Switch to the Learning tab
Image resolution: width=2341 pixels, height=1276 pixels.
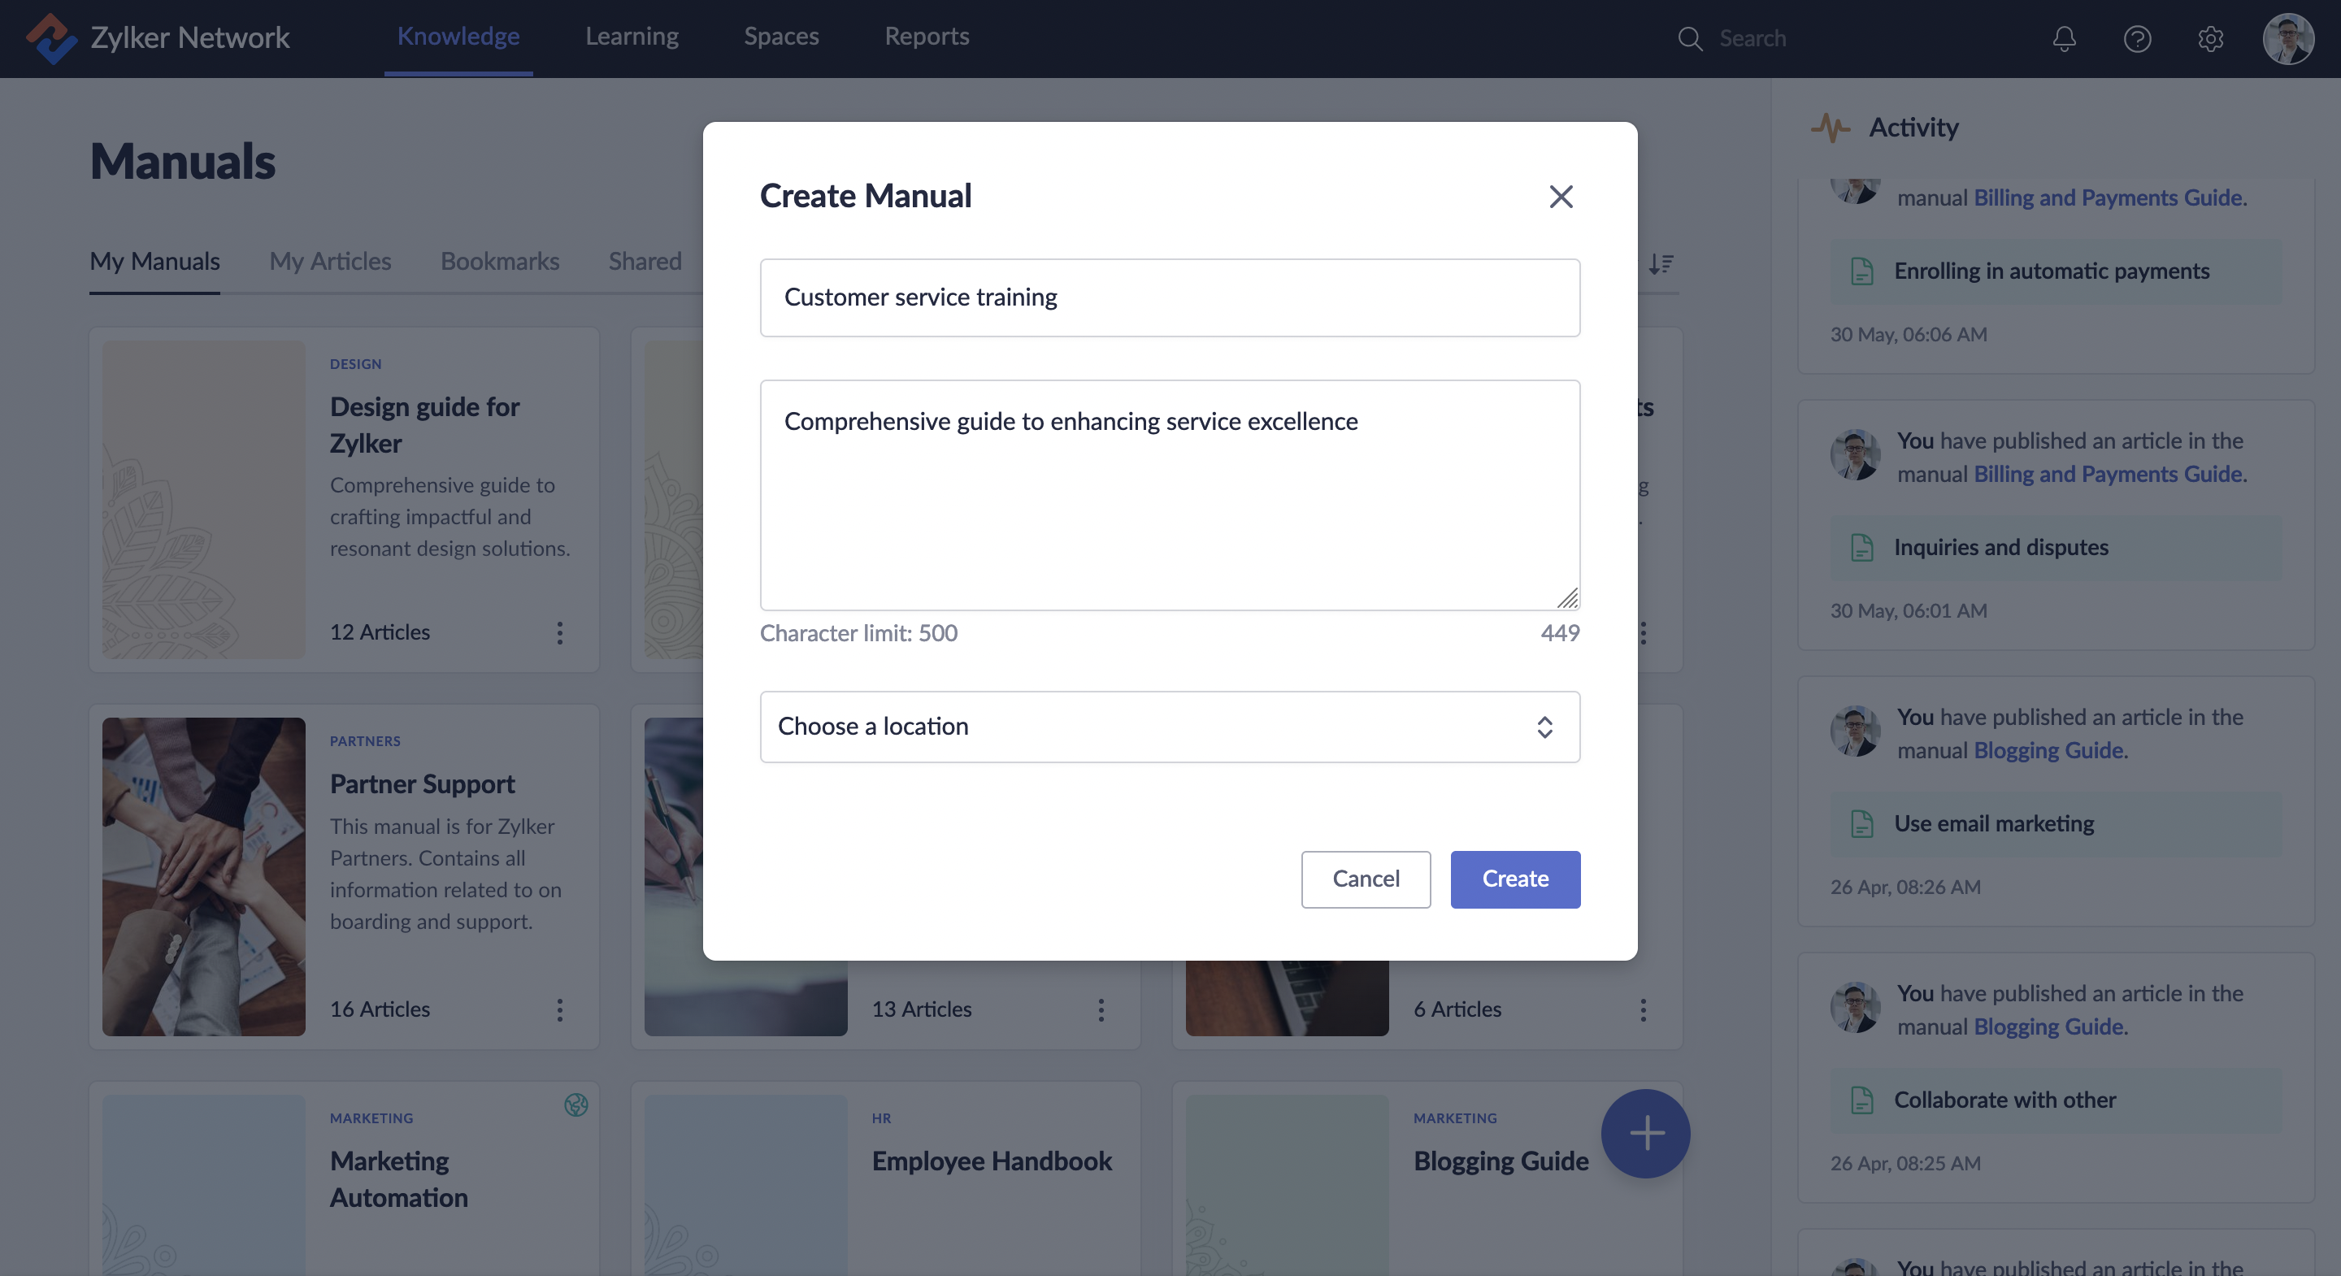pyautogui.click(x=632, y=37)
